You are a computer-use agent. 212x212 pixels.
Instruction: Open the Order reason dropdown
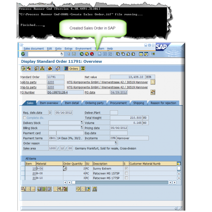click(x=116, y=143)
